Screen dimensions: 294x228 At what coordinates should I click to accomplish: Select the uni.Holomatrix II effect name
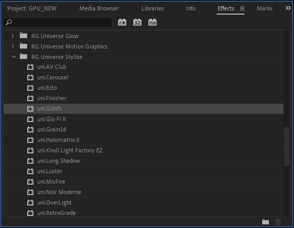click(58, 140)
